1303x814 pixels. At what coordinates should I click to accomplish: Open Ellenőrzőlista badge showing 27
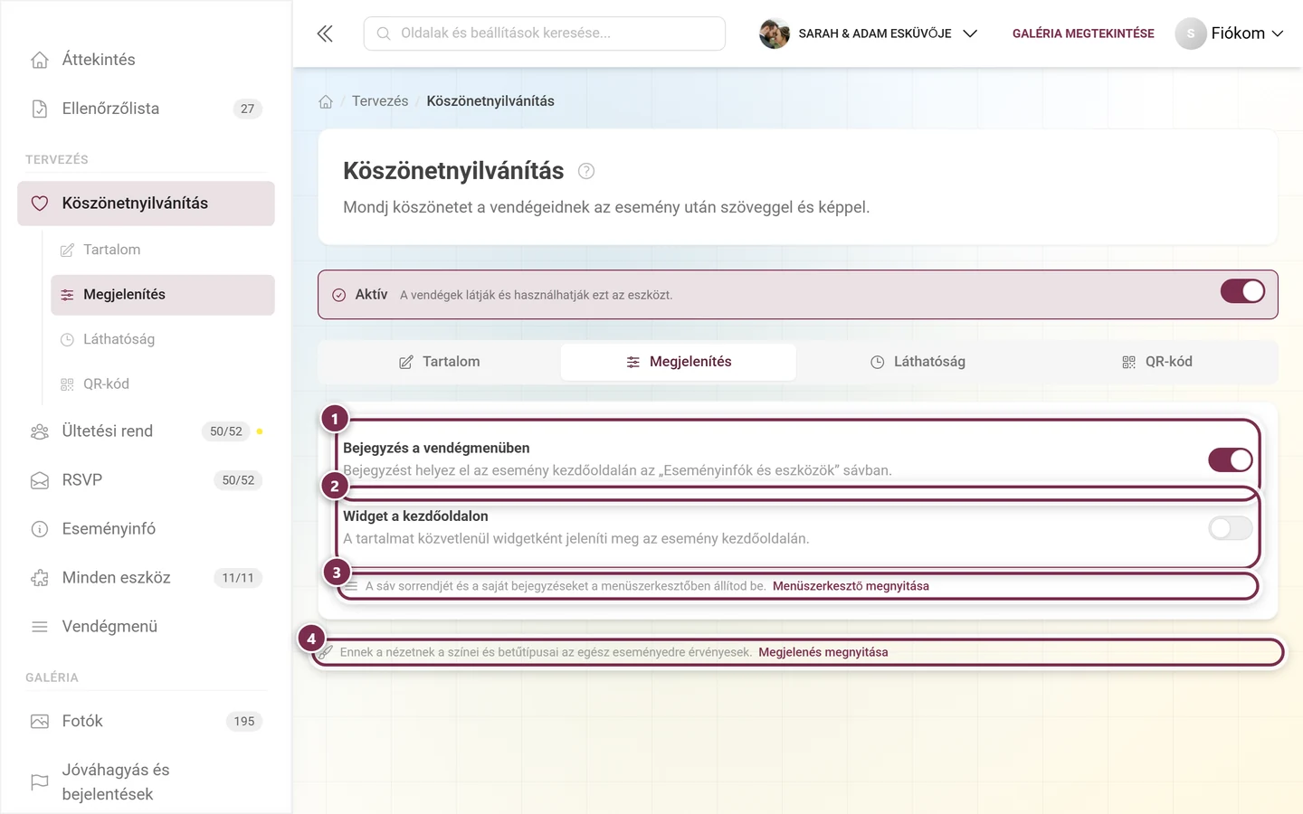(247, 109)
